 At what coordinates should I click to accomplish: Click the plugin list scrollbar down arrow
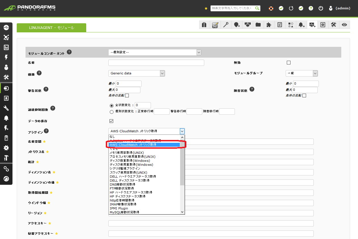[182, 212]
